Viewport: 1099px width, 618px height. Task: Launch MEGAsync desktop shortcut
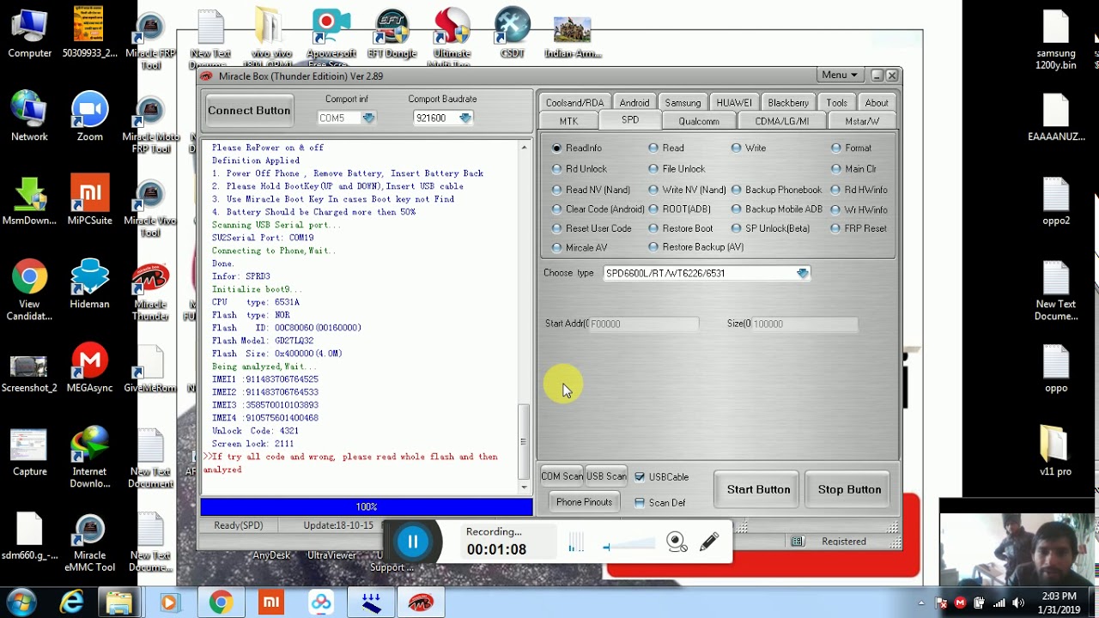89,368
